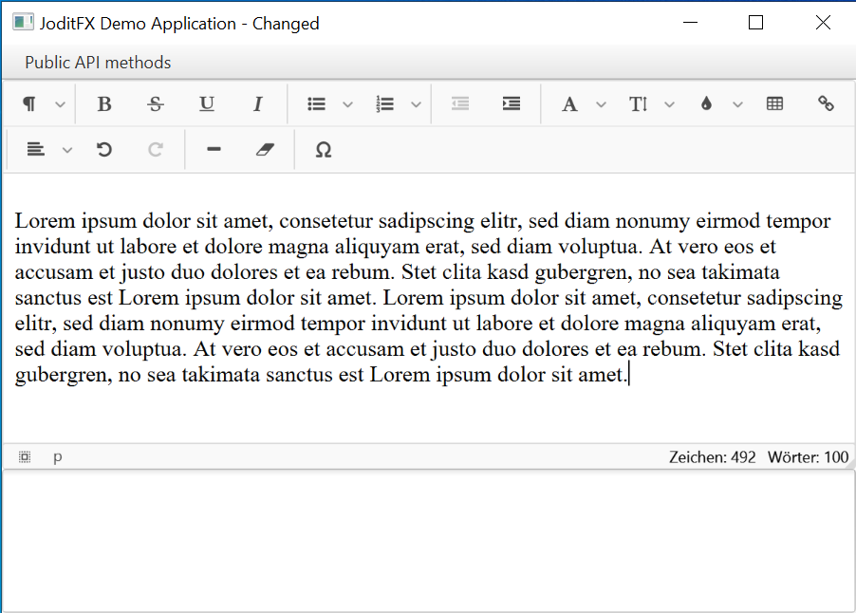Viewport: 856px width, 613px height.
Task: Toggle strikethrough formatting
Action: (x=155, y=103)
